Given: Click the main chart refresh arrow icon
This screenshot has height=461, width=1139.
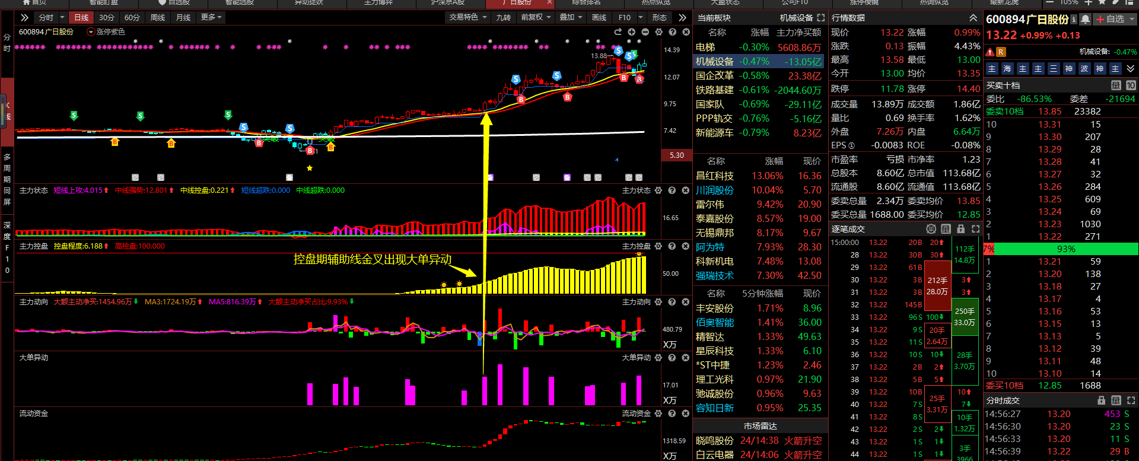Looking at the screenshot, I should point(618,32).
